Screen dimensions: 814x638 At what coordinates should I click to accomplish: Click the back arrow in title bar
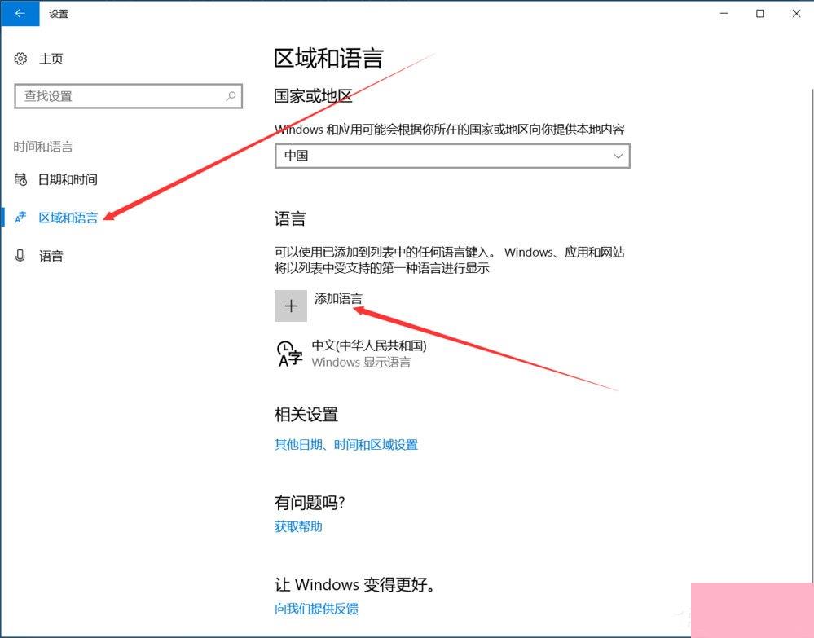(x=20, y=14)
